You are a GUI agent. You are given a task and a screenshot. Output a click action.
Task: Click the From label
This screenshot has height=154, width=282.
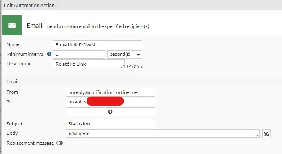(x=12, y=92)
